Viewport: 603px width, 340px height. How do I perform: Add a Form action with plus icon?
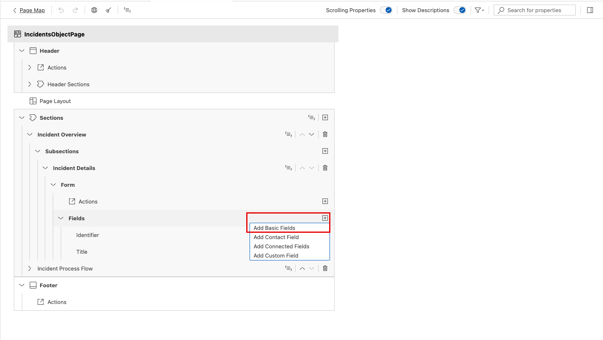point(325,201)
